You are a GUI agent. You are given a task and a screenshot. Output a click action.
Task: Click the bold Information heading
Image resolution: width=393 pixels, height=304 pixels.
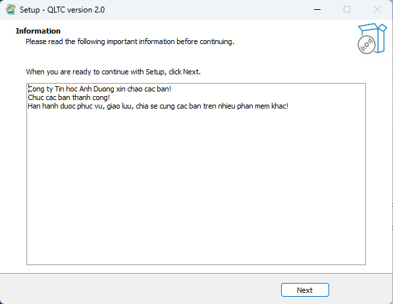(x=38, y=31)
